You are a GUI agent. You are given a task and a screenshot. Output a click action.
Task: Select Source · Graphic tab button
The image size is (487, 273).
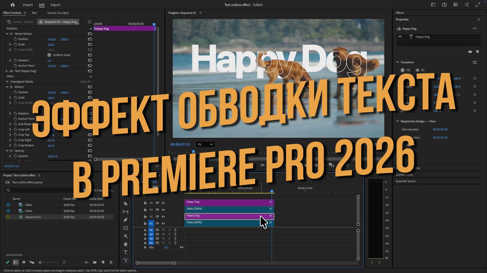[x=21, y=22]
